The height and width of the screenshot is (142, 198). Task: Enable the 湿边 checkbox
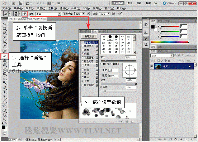[x=82, y=73]
